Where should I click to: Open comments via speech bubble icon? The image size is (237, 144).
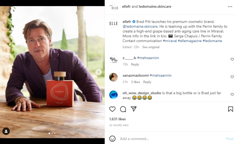[x=123, y=109]
